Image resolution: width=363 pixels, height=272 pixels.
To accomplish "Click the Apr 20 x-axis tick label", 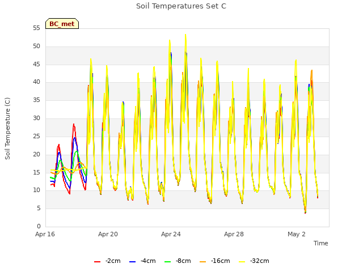I will click(x=108, y=234).
